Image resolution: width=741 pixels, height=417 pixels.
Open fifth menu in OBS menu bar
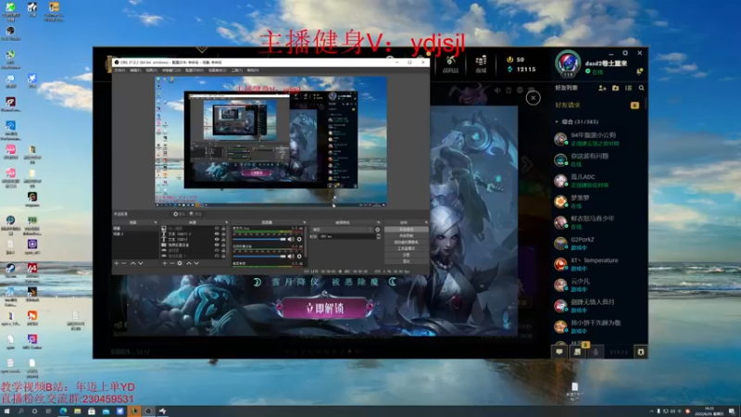click(195, 70)
